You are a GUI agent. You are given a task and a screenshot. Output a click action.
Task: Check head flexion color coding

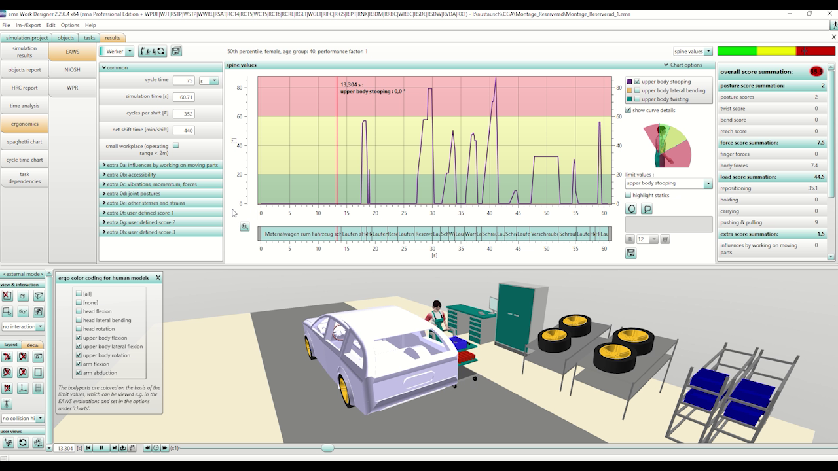point(79,311)
